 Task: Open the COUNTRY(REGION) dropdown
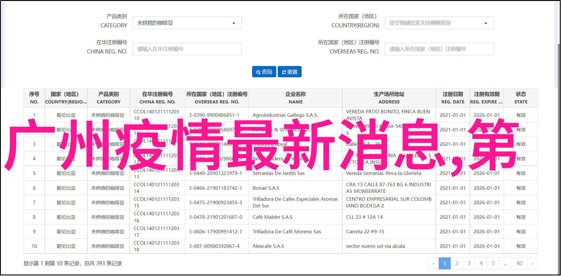tap(439, 23)
